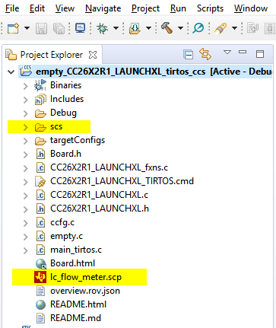
Task: Select the overview.rov.json file
Action: 85,291
